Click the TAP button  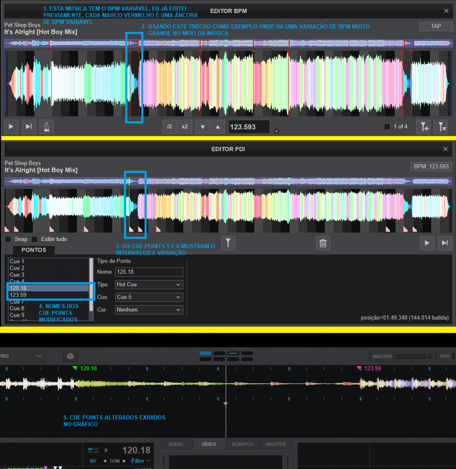(436, 26)
